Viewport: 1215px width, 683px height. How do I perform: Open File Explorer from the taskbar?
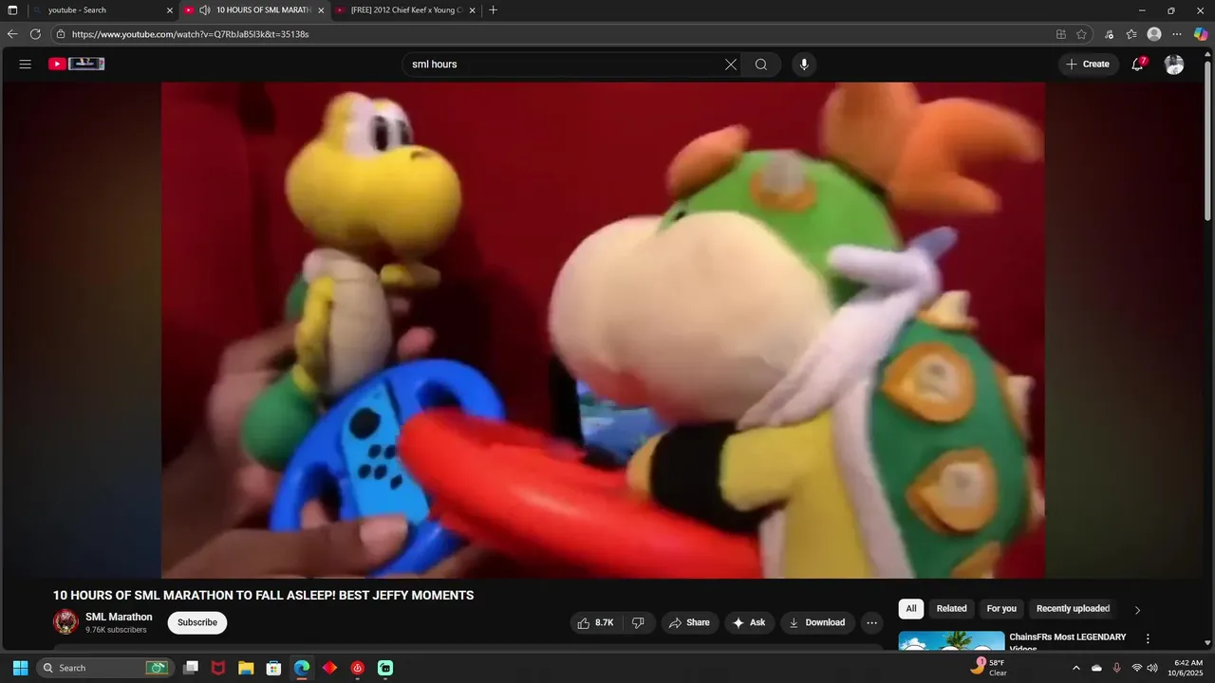[x=246, y=668]
